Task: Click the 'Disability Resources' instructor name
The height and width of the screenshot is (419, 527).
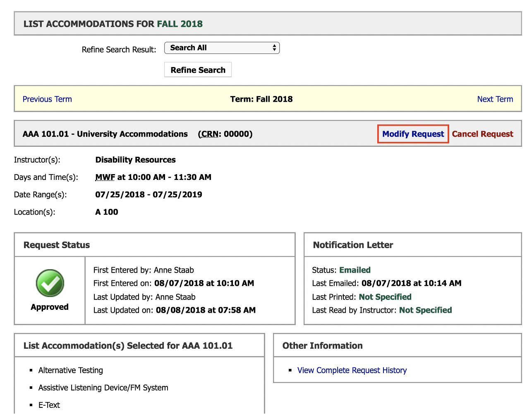Action: click(135, 160)
